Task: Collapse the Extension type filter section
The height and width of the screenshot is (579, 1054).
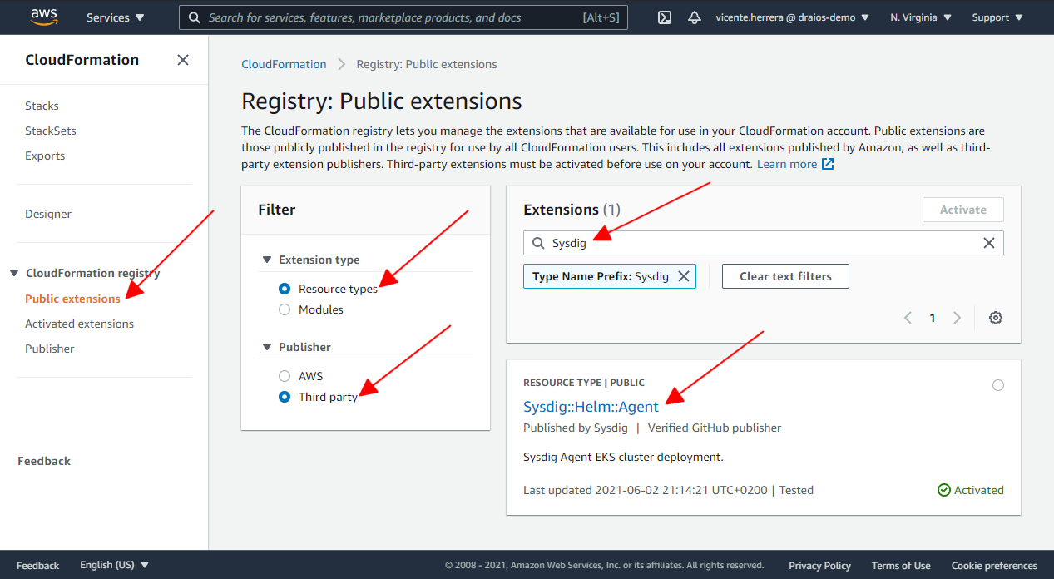Action: [267, 259]
